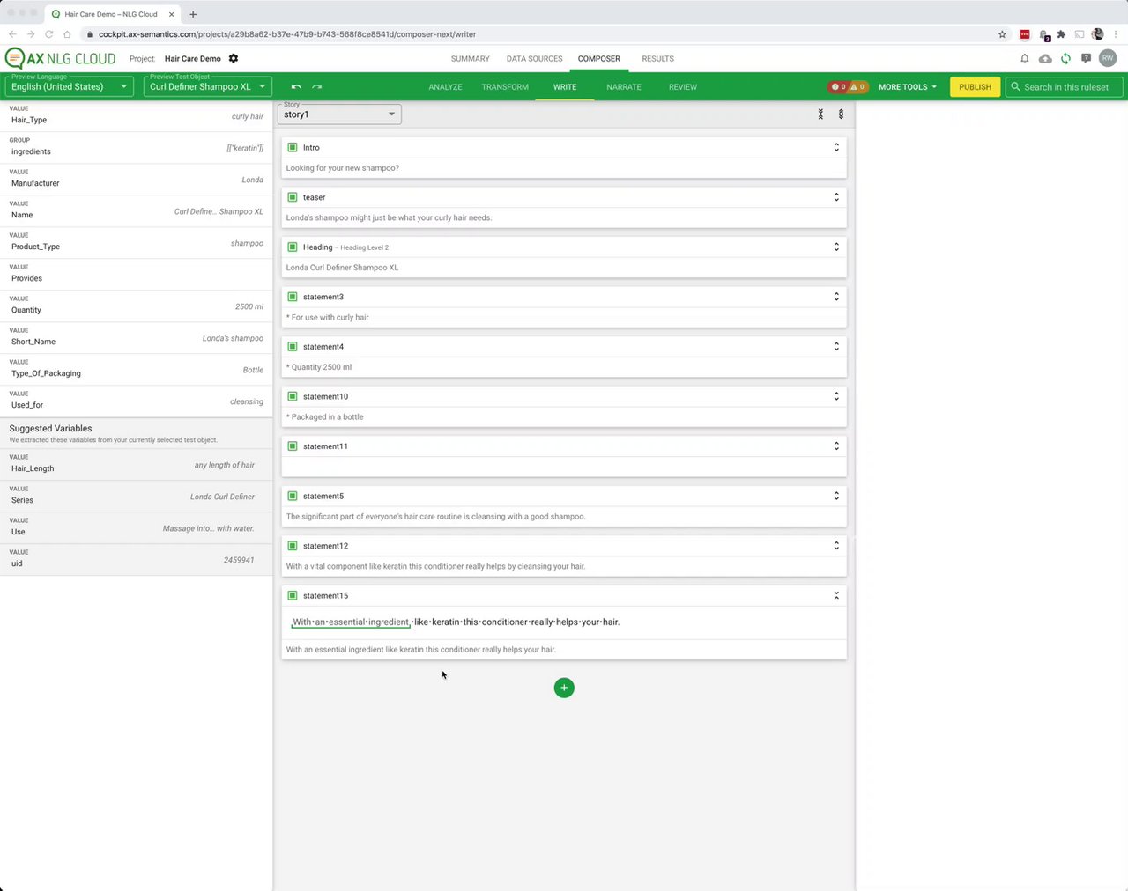This screenshot has height=891, width=1128.
Task: Go to the Data Sources tab
Action: (x=534, y=59)
